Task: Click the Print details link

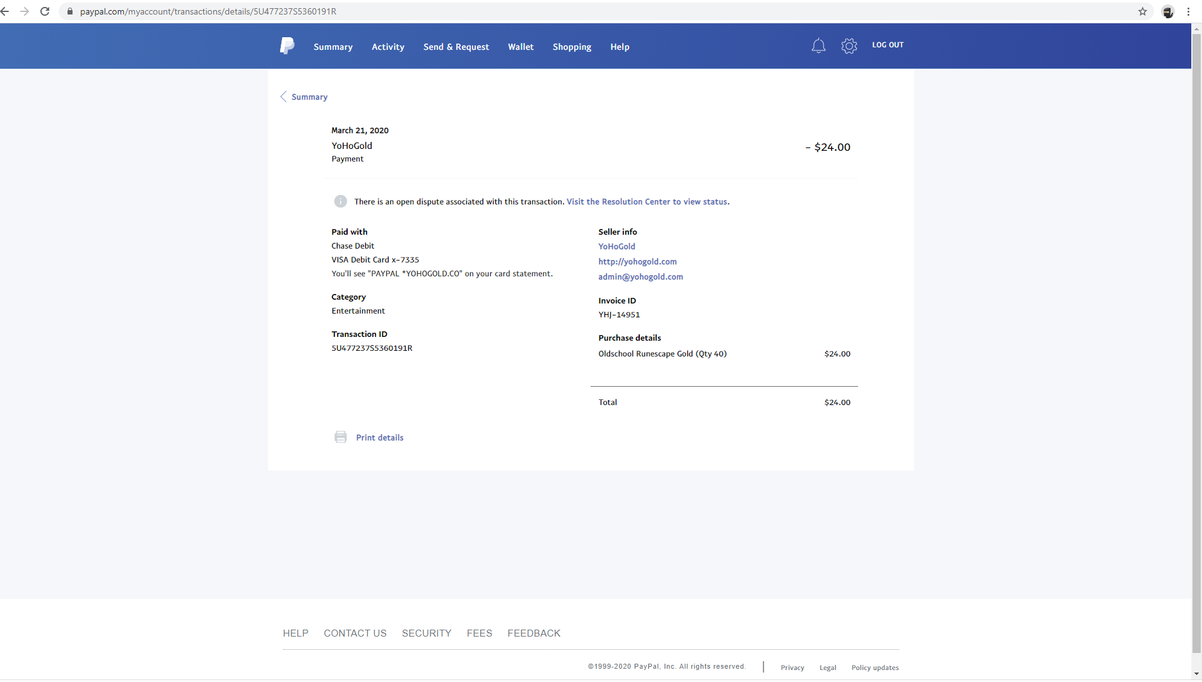Action: point(380,437)
